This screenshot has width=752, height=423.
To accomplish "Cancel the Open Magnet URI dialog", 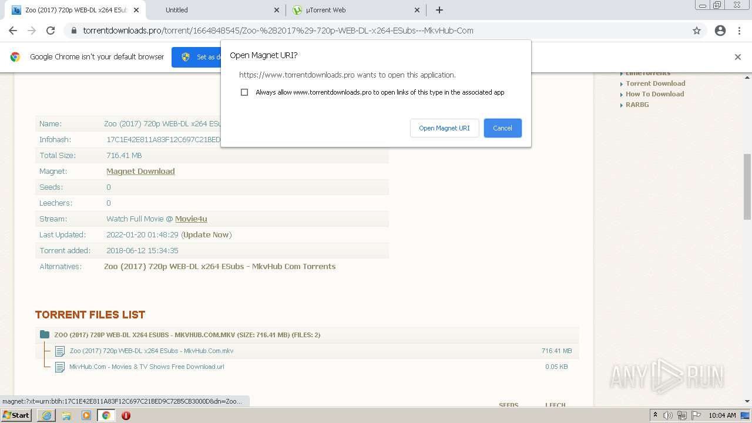I will click(x=502, y=128).
